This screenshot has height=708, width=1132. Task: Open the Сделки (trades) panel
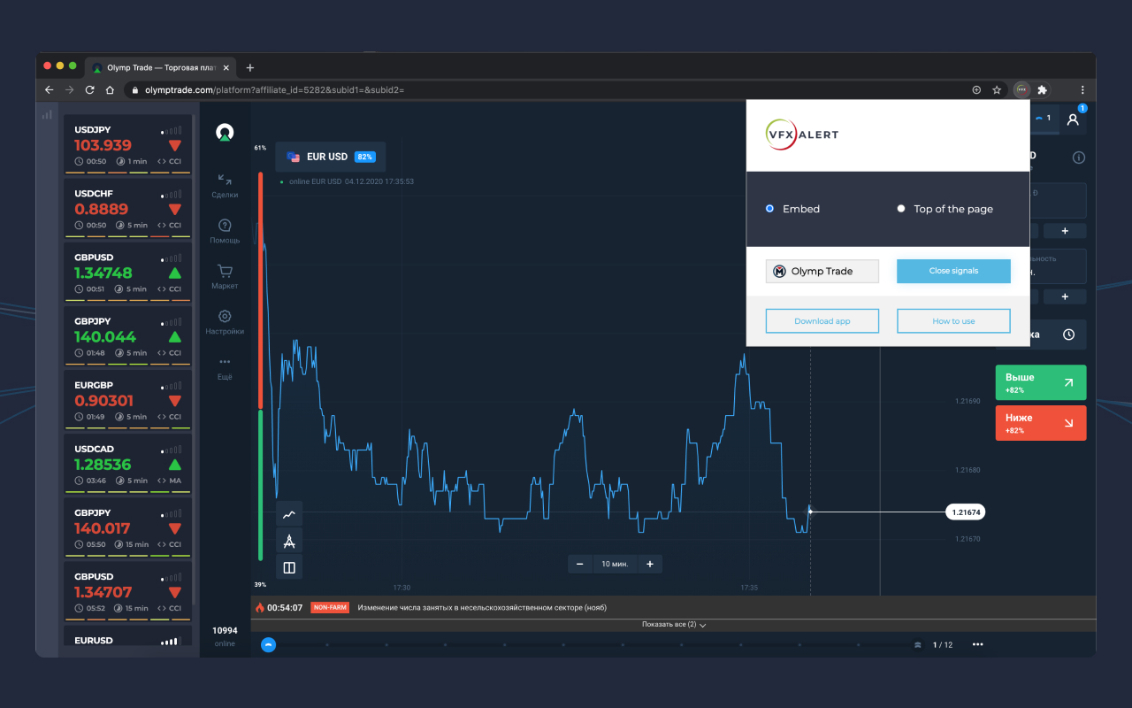[x=225, y=186]
